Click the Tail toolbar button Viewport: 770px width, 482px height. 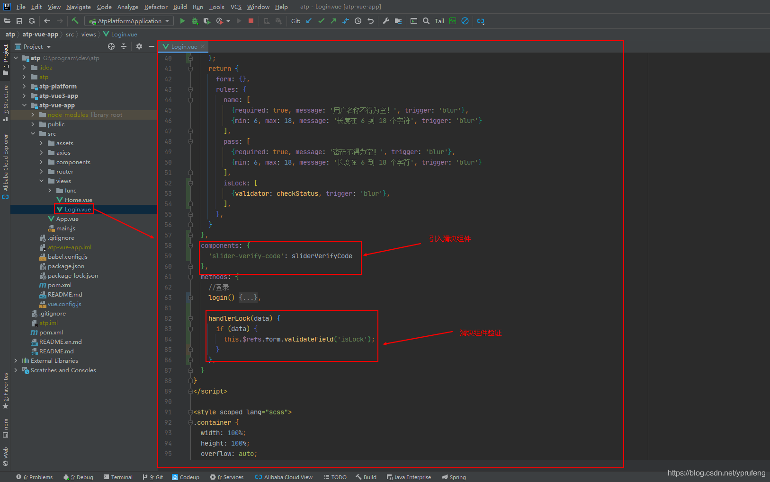439,21
